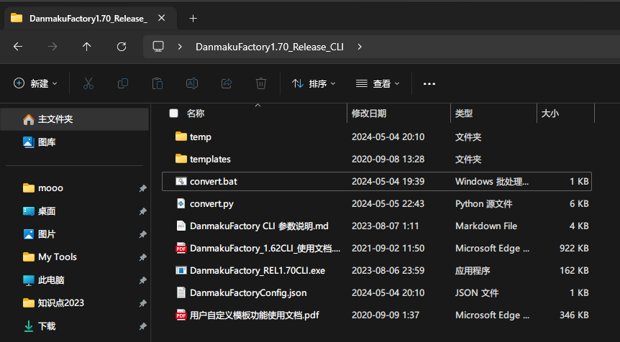The width and height of the screenshot is (620, 342).
Task: Click the 922 KB size cell
Action: point(574,248)
